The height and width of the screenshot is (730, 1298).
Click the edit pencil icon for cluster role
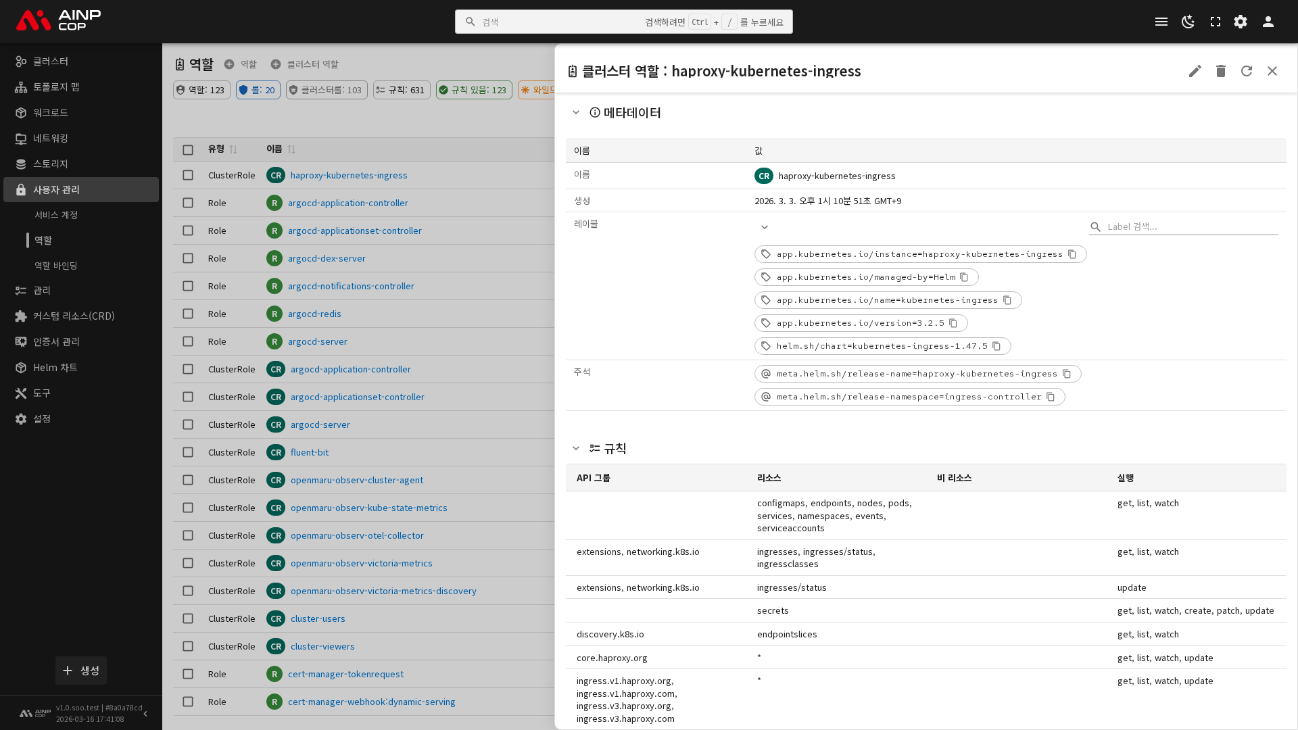pos(1195,71)
